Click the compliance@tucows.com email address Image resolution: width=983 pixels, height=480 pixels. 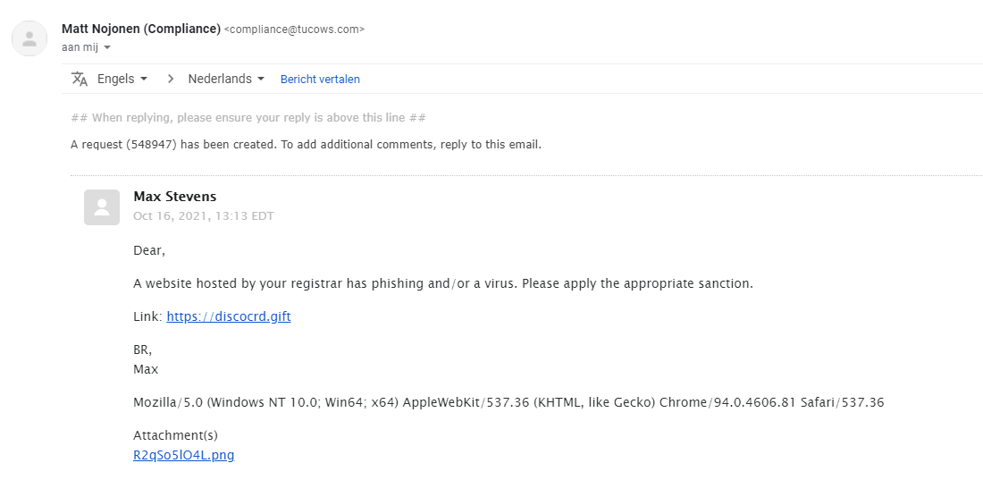point(294,29)
